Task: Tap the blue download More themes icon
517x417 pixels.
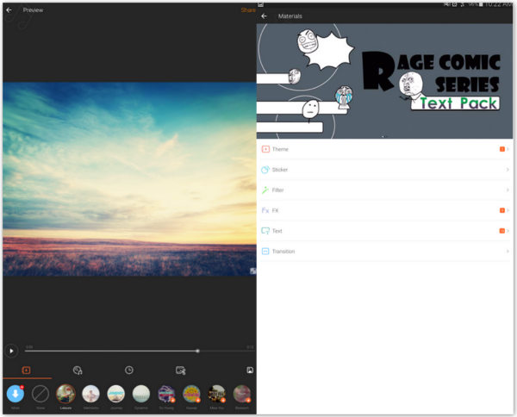Action: click(15, 394)
